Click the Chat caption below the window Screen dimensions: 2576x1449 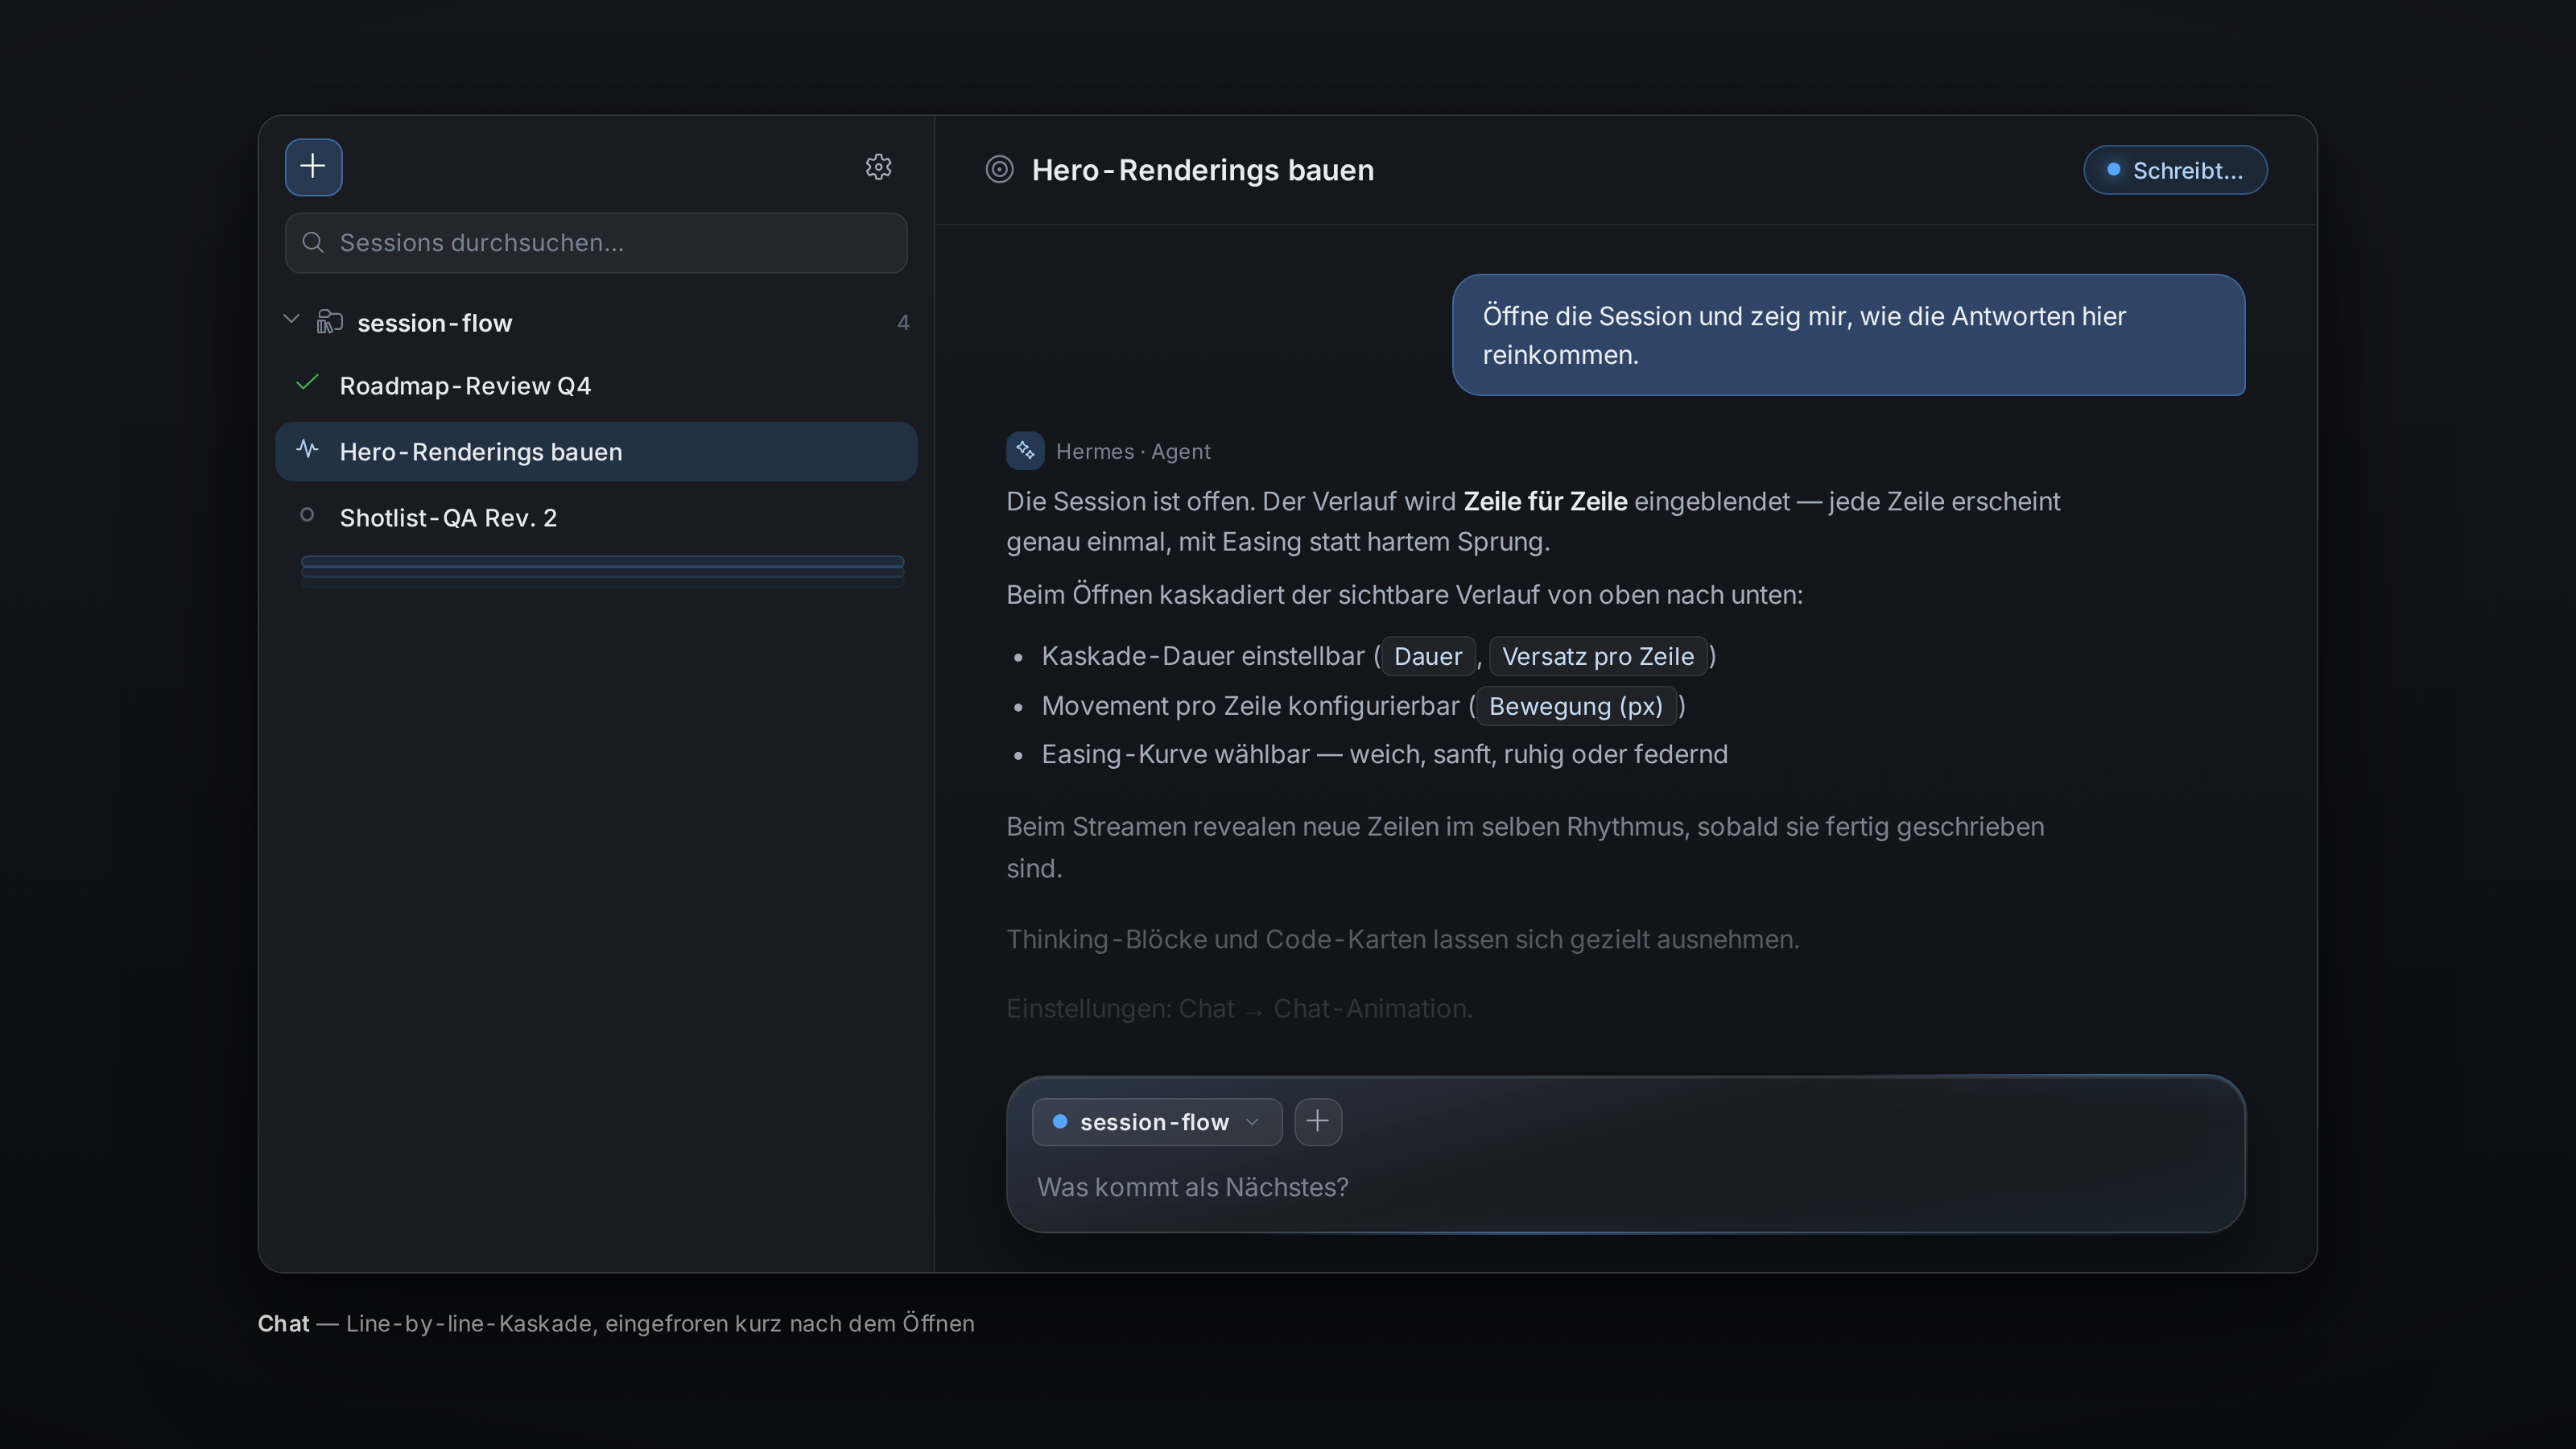coord(615,1323)
